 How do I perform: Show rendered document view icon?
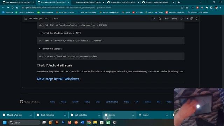160,19
